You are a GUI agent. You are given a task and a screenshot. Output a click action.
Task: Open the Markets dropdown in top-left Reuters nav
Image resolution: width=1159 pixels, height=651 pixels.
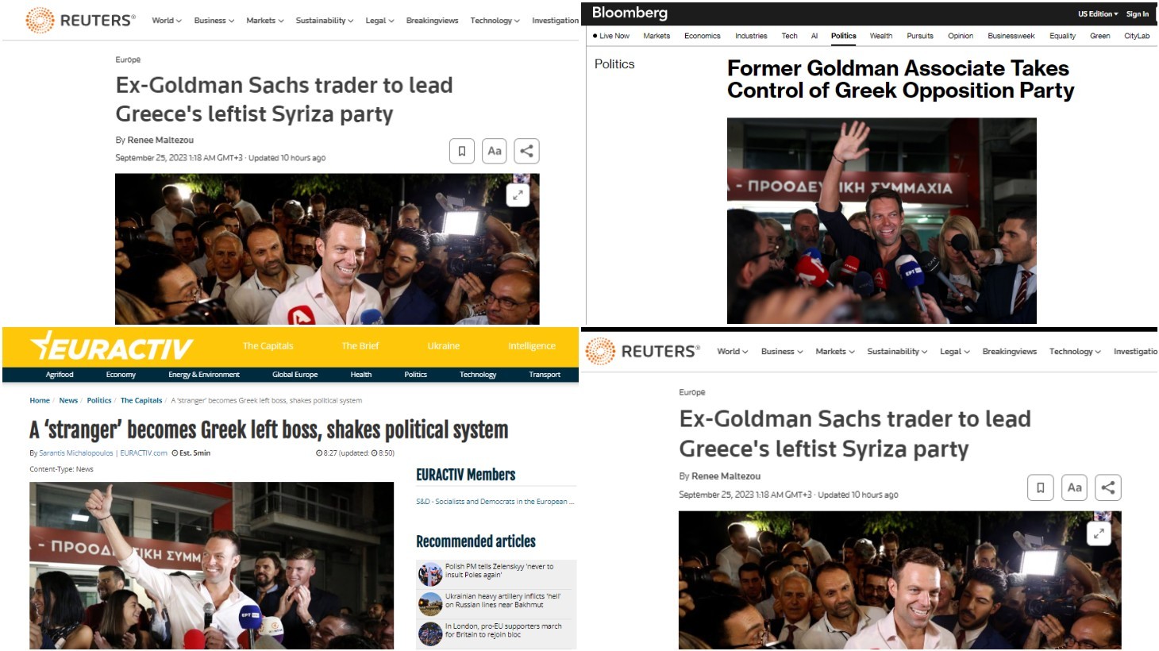(x=265, y=21)
